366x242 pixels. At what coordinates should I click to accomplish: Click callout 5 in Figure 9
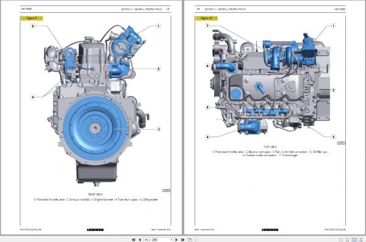click(33, 26)
